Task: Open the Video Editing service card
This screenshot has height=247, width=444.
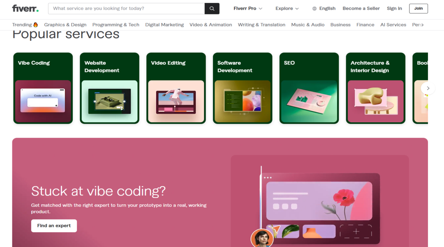Action: 176,88
